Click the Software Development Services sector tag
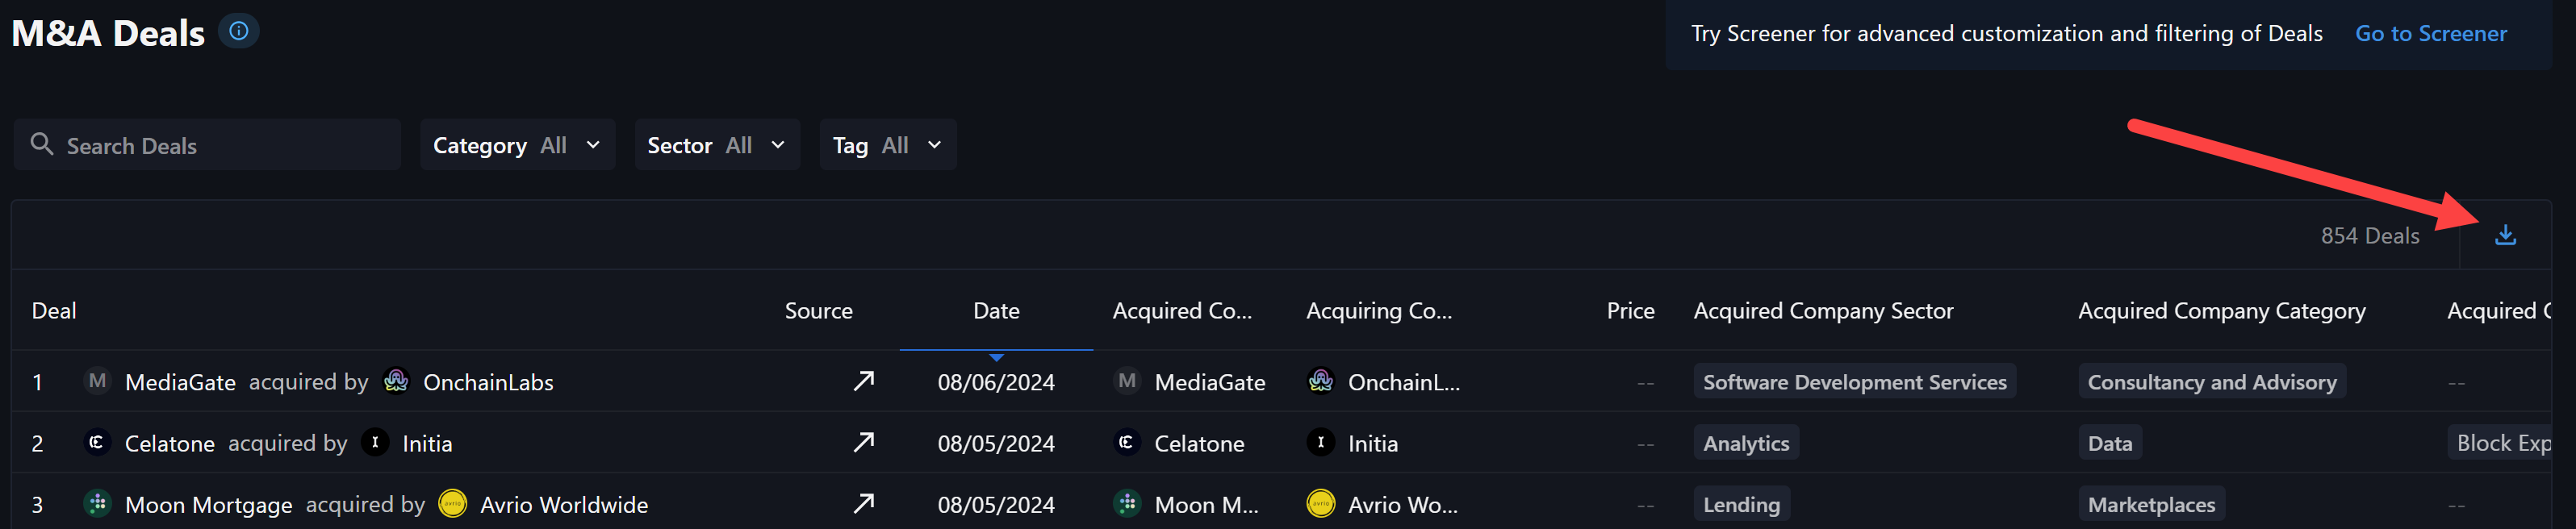Screen dimensions: 2576x529 click(x=1854, y=382)
